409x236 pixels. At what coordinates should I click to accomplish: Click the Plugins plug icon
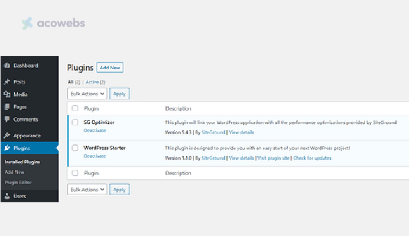pyautogui.click(x=7, y=148)
